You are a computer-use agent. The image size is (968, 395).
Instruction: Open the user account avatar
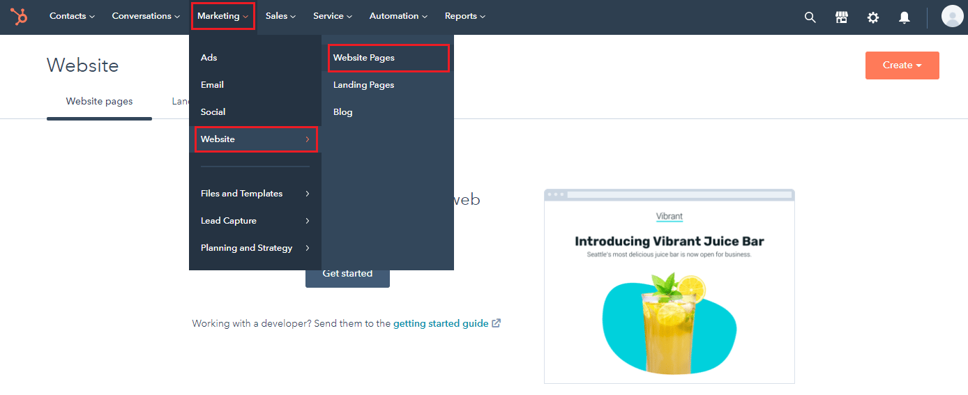click(952, 16)
